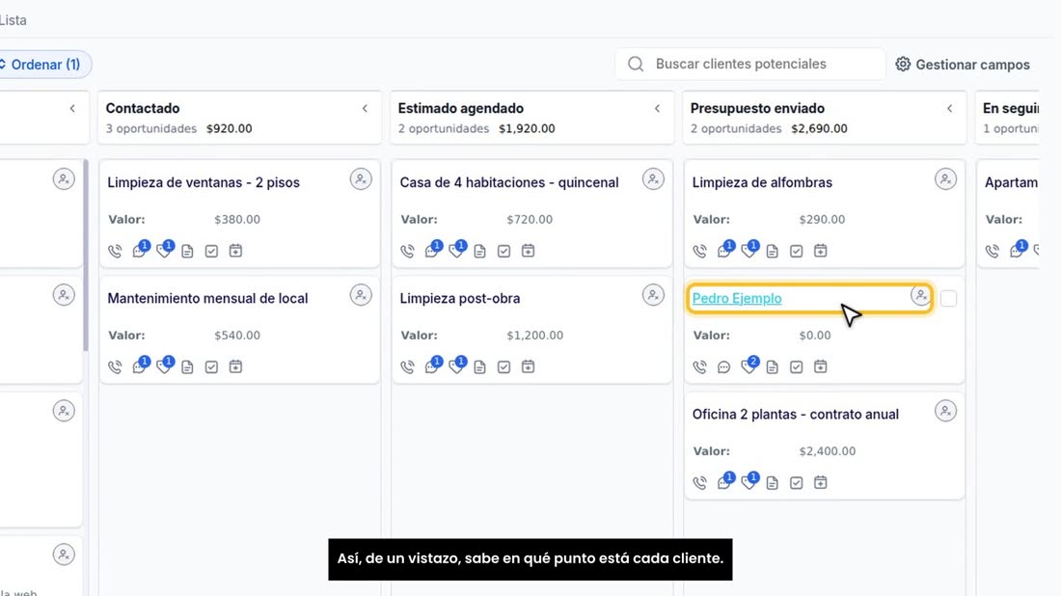Call contact on Limpieza de ventanas card
The height and width of the screenshot is (596, 1061).
[x=115, y=251]
